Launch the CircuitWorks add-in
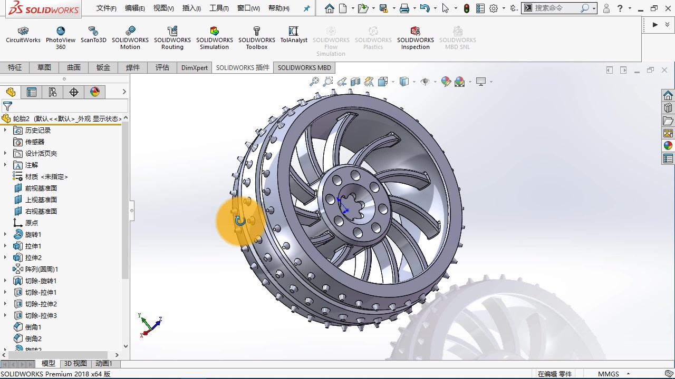 (23, 35)
